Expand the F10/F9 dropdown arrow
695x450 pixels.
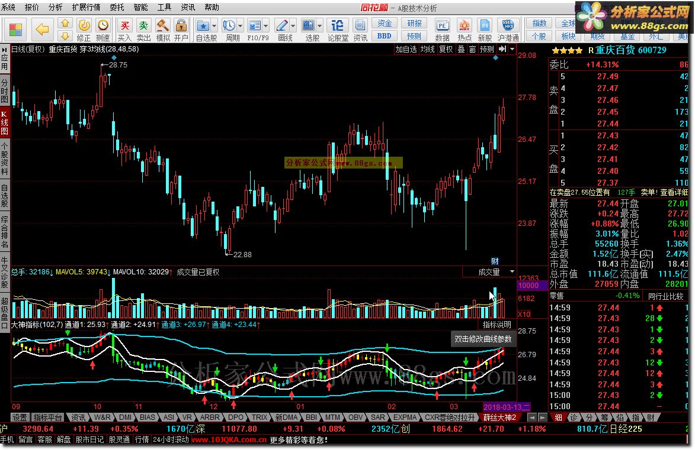(x=266, y=25)
